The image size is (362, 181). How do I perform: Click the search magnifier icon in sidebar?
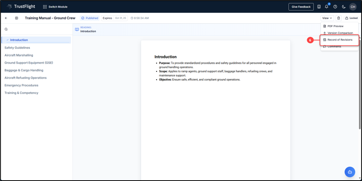tap(6, 29)
